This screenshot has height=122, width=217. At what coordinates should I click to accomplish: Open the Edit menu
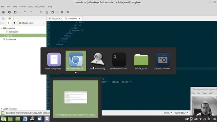point(8,7)
